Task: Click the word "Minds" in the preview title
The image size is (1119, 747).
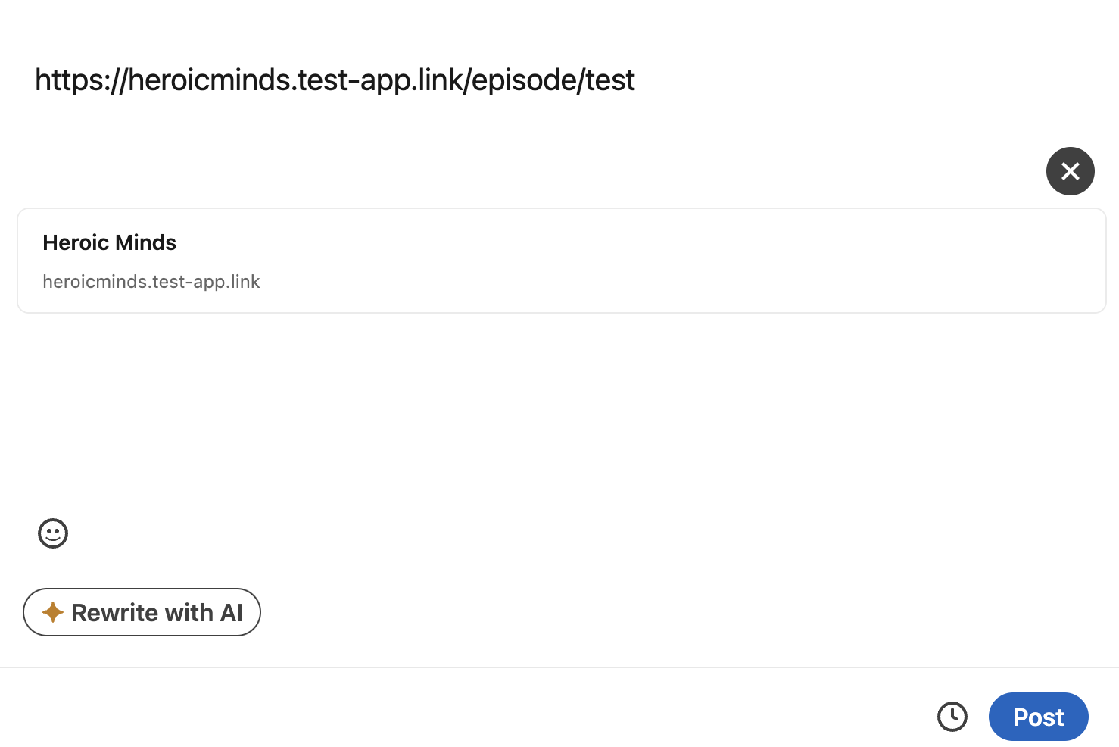Action: [147, 242]
